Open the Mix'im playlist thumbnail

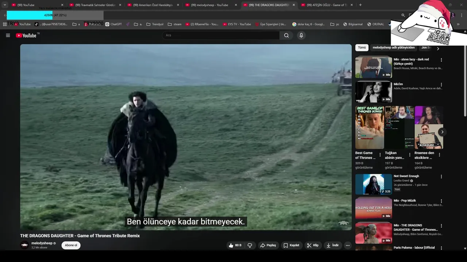(x=374, y=92)
